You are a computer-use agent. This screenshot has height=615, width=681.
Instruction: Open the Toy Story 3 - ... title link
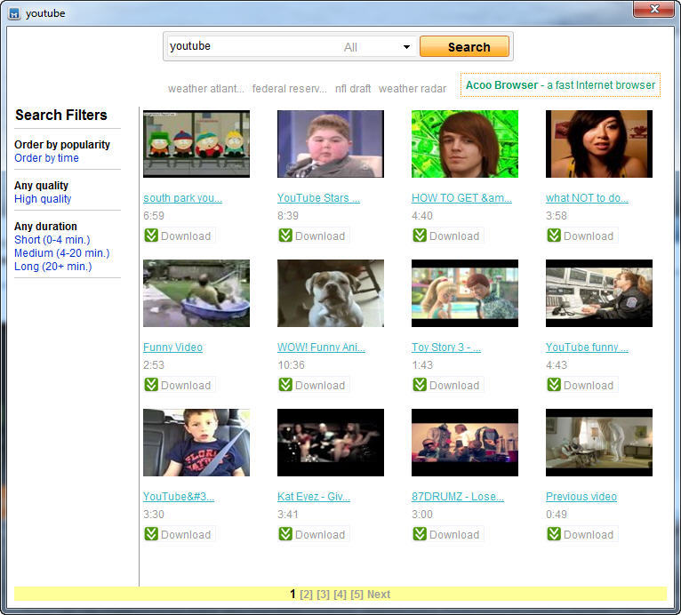click(446, 347)
